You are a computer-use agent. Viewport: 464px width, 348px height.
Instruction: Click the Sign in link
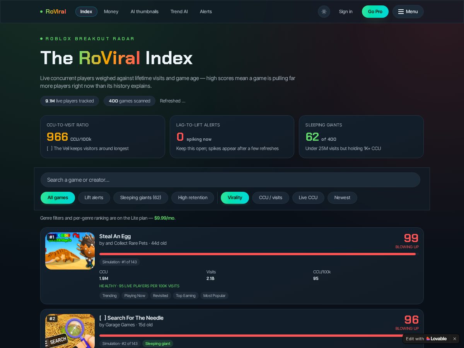[346, 12]
